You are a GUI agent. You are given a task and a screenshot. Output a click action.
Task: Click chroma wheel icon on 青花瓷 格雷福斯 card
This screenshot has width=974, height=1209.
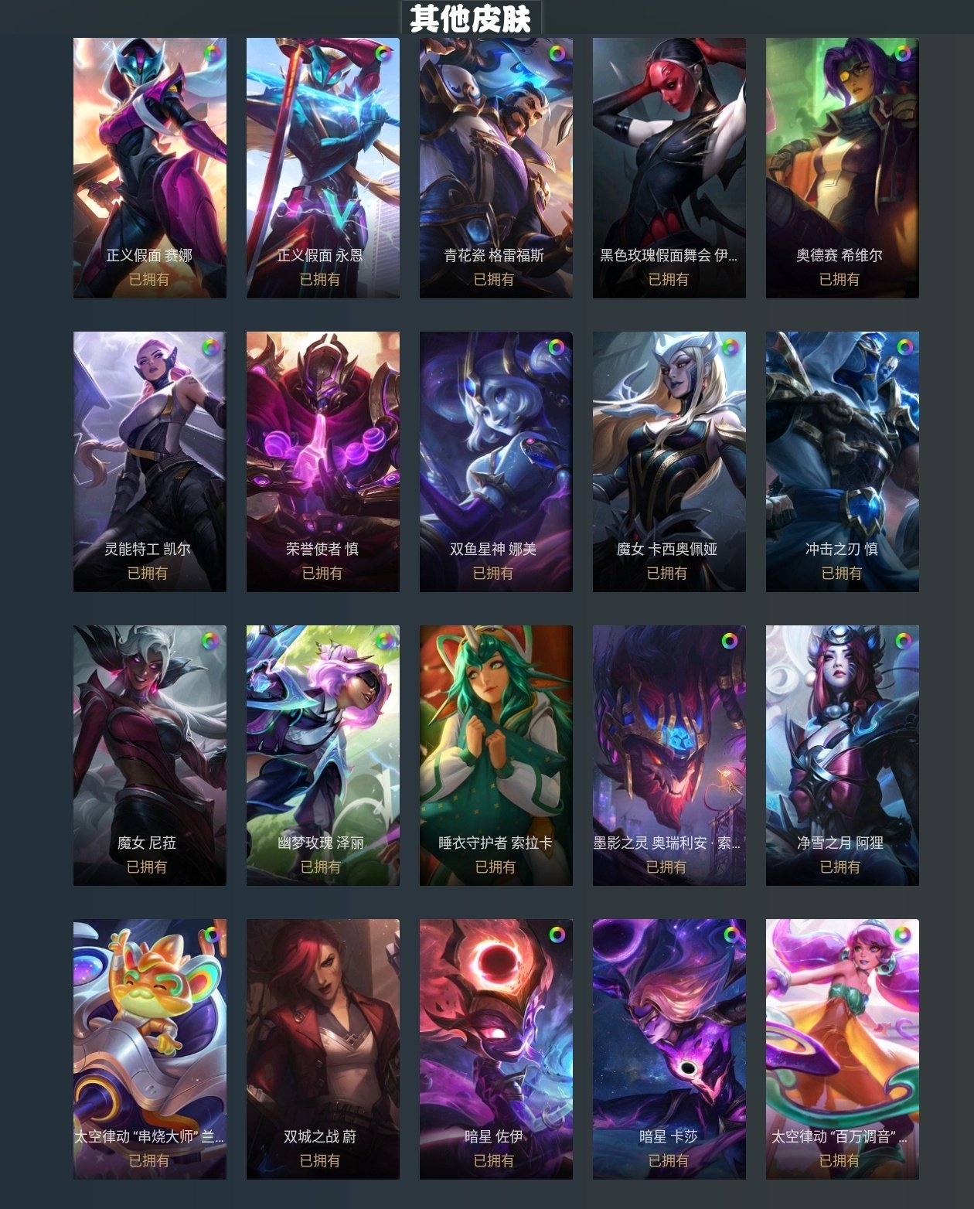pyautogui.click(x=557, y=53)
